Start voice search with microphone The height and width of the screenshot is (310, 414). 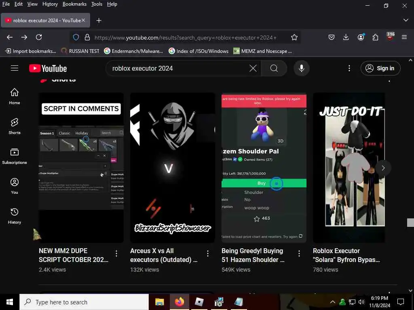point(301,68)
